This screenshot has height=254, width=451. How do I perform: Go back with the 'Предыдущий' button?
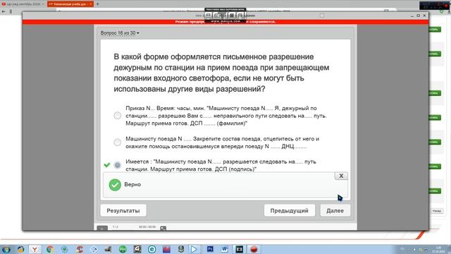(x=290, y=210)
